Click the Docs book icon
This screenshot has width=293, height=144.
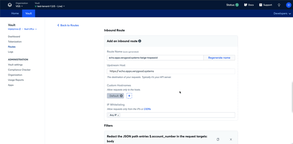[x=246, y=5]
